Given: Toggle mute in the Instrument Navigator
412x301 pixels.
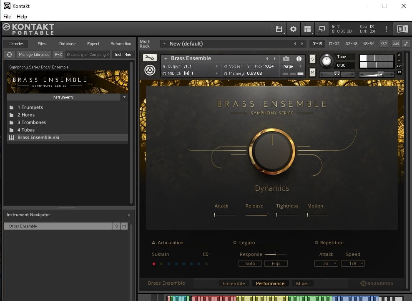Looking at the screenshot, I should coord(124,226).
